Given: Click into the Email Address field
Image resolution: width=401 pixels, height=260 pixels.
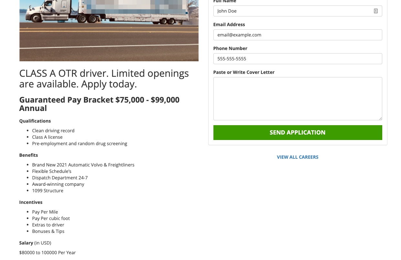Looking at the screenshot, I should tap(297, 35).
